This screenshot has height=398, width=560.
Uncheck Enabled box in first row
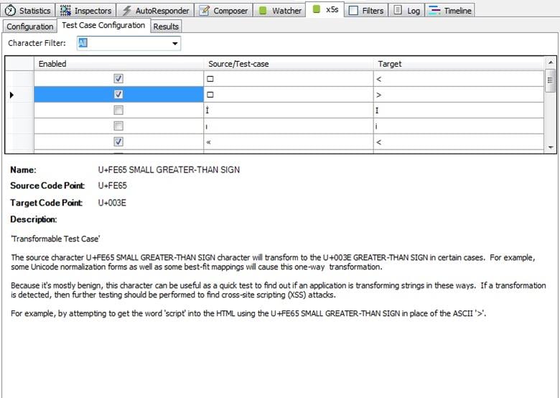[119, 78]
